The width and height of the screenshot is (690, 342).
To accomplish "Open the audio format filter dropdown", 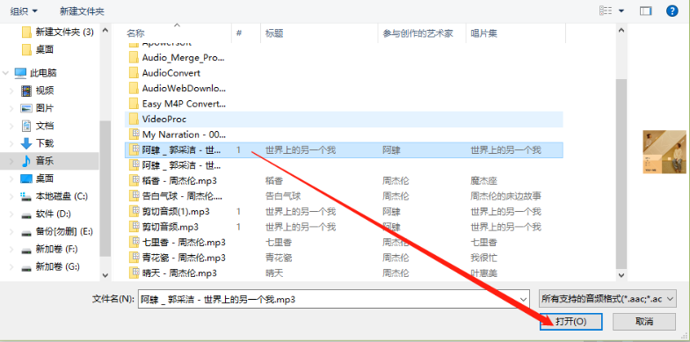I will (607, 299).
